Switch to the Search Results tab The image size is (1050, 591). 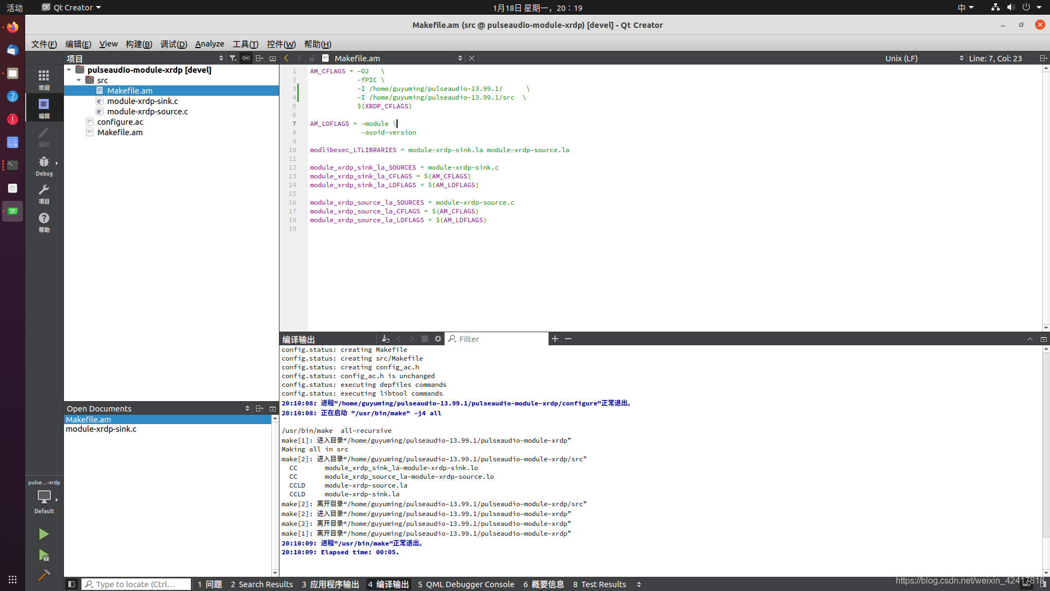tap(261, 584)
